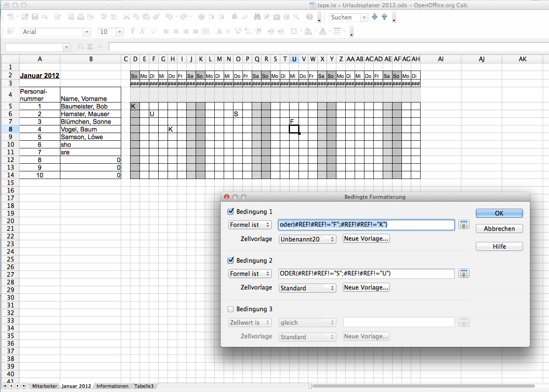Click the Percent number format icon

click(x=228, y=31)
